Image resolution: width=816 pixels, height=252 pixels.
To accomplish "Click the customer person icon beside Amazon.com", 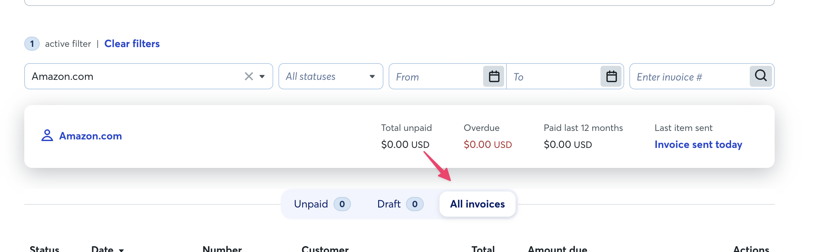I will 47,135.
